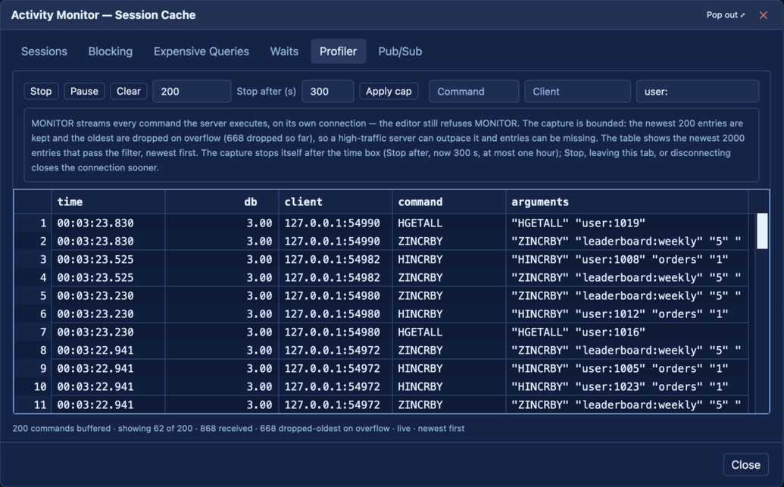Click the command column header
Screen dimensions: 784x487
click(x=448, y=202)
